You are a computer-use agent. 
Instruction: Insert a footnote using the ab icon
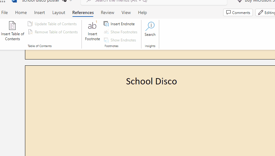(x=92, y=26)
